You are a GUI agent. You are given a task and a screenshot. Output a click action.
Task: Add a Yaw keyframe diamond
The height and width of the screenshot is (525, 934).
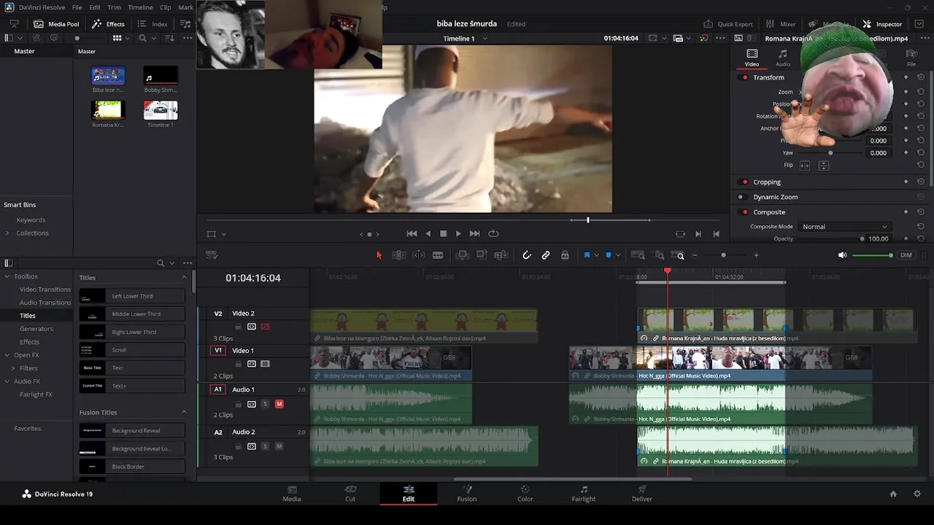point(906,153)
